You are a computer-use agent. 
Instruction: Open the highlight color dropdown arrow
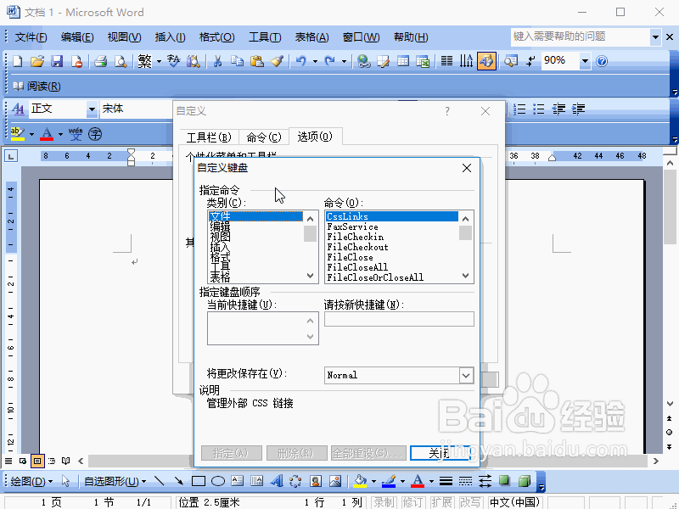point(31,134)
